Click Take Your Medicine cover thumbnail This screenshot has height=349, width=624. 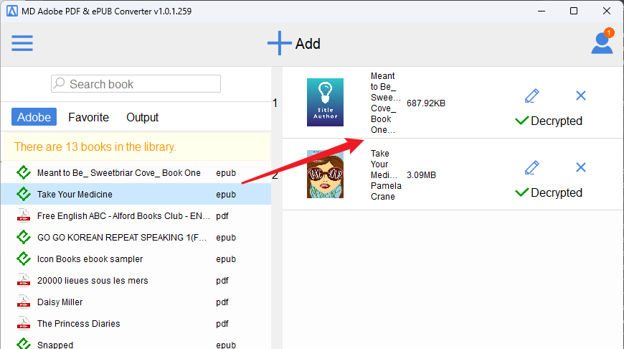coord(325,174)
